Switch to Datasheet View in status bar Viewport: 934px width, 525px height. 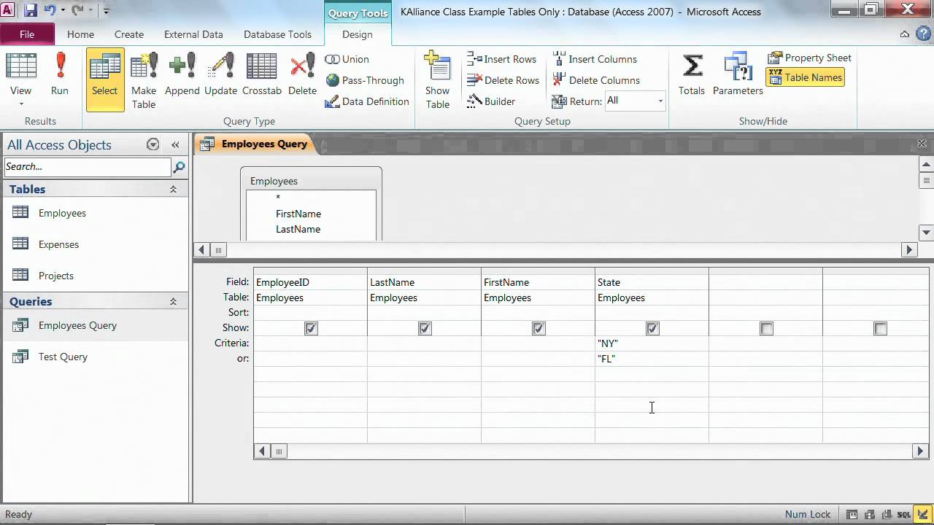tap(852, 514)
